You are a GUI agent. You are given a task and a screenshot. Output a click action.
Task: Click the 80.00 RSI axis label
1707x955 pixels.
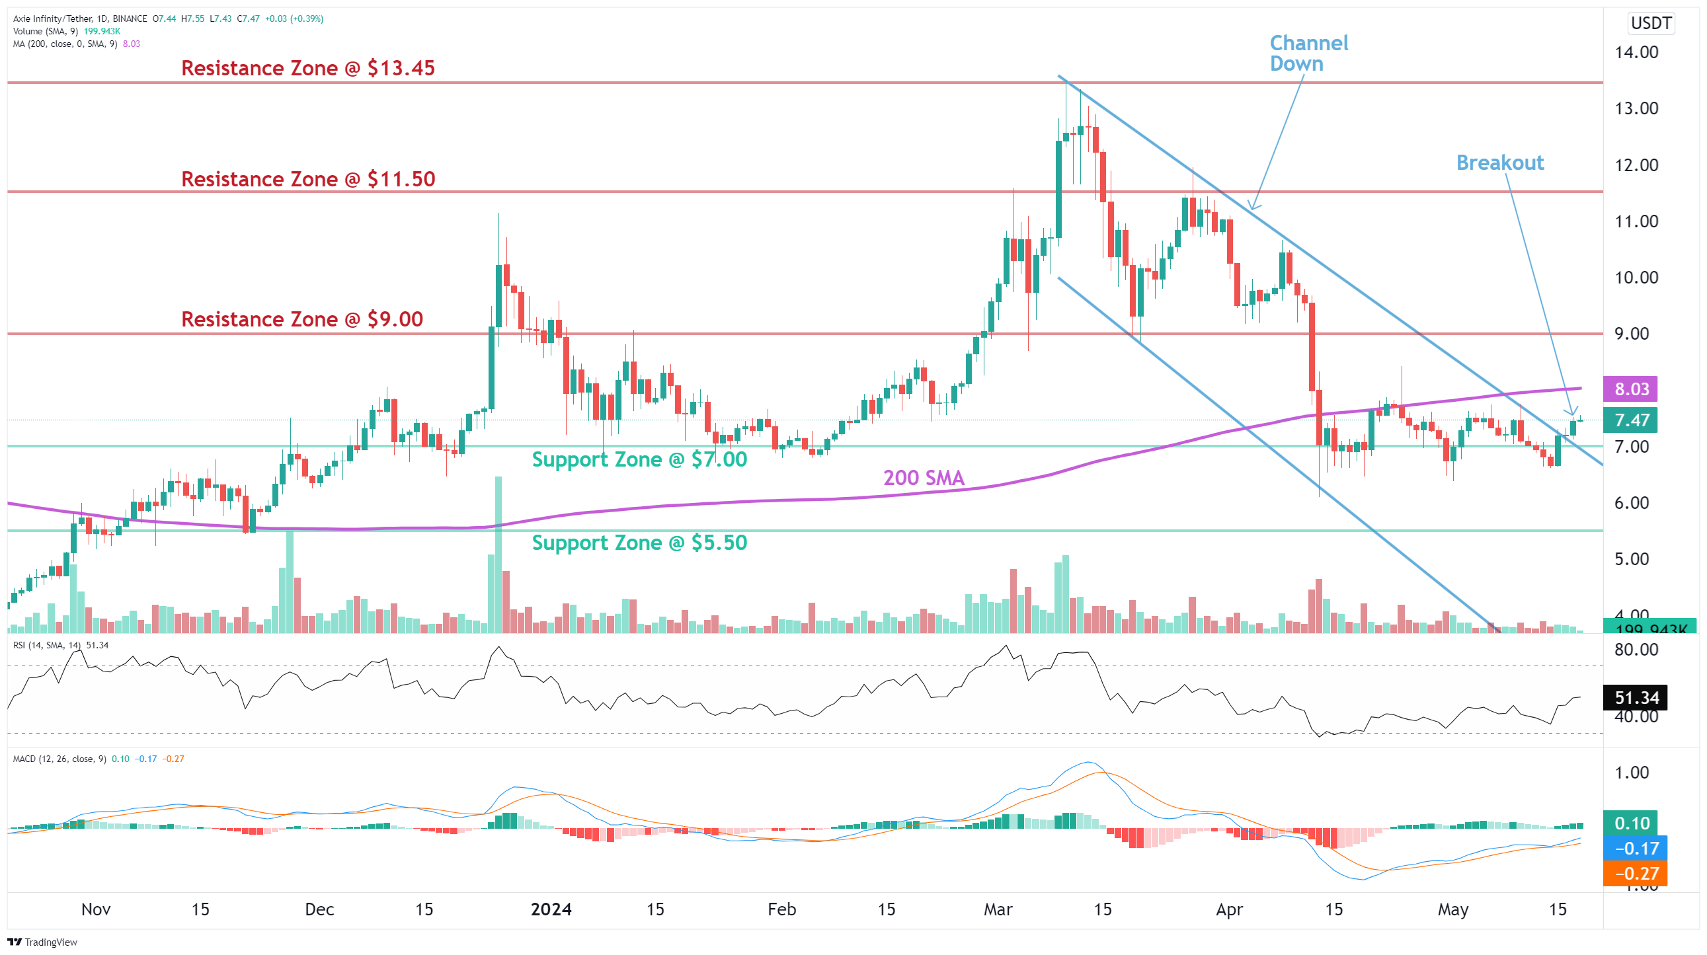pyautogui.click(x=1636, y=650)
